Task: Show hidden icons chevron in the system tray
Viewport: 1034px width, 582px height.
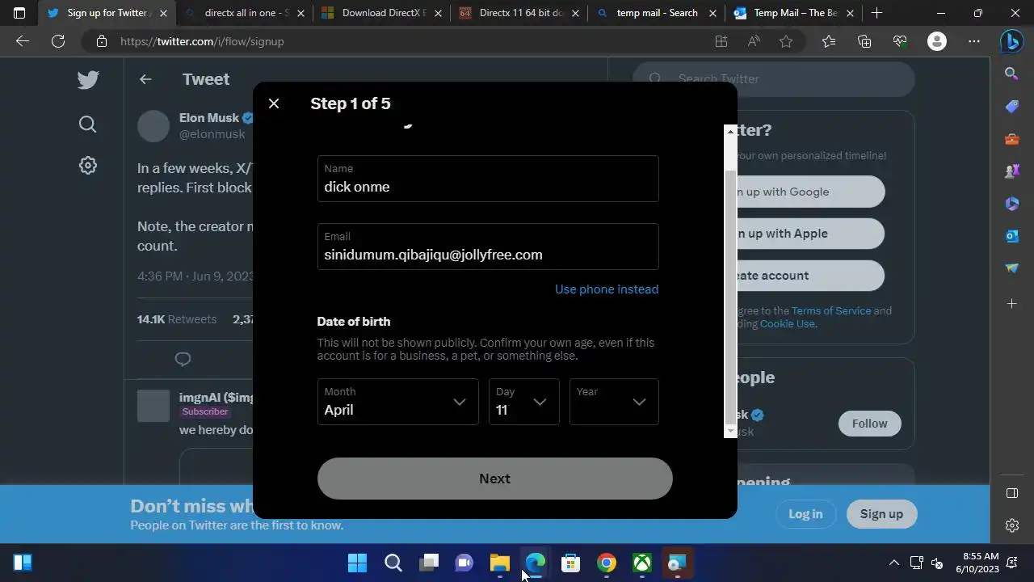Action: [894, 563]
